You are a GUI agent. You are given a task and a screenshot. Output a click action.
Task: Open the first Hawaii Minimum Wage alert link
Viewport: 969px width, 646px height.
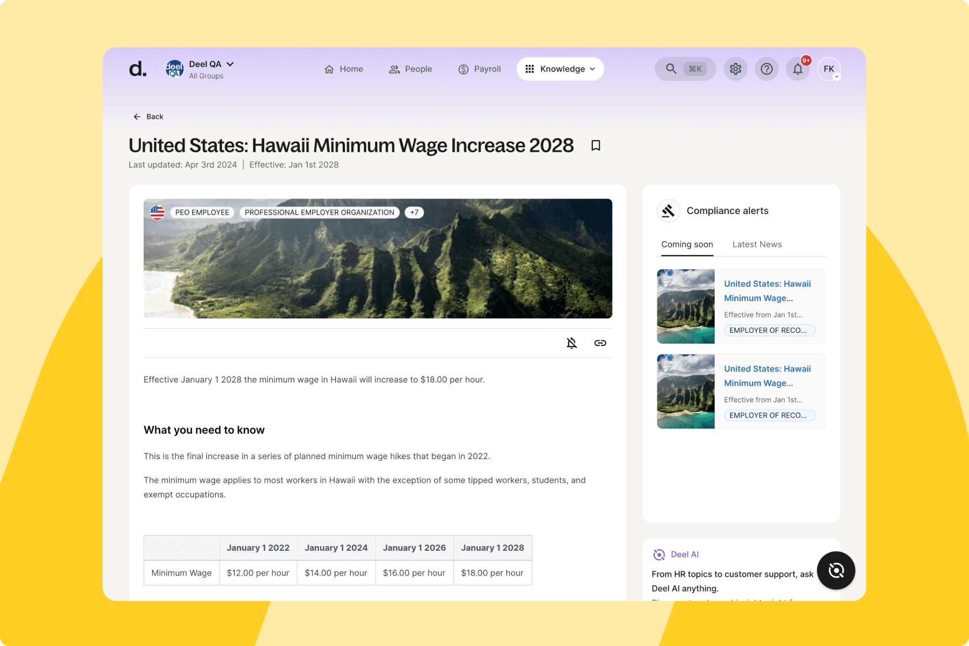767,291
